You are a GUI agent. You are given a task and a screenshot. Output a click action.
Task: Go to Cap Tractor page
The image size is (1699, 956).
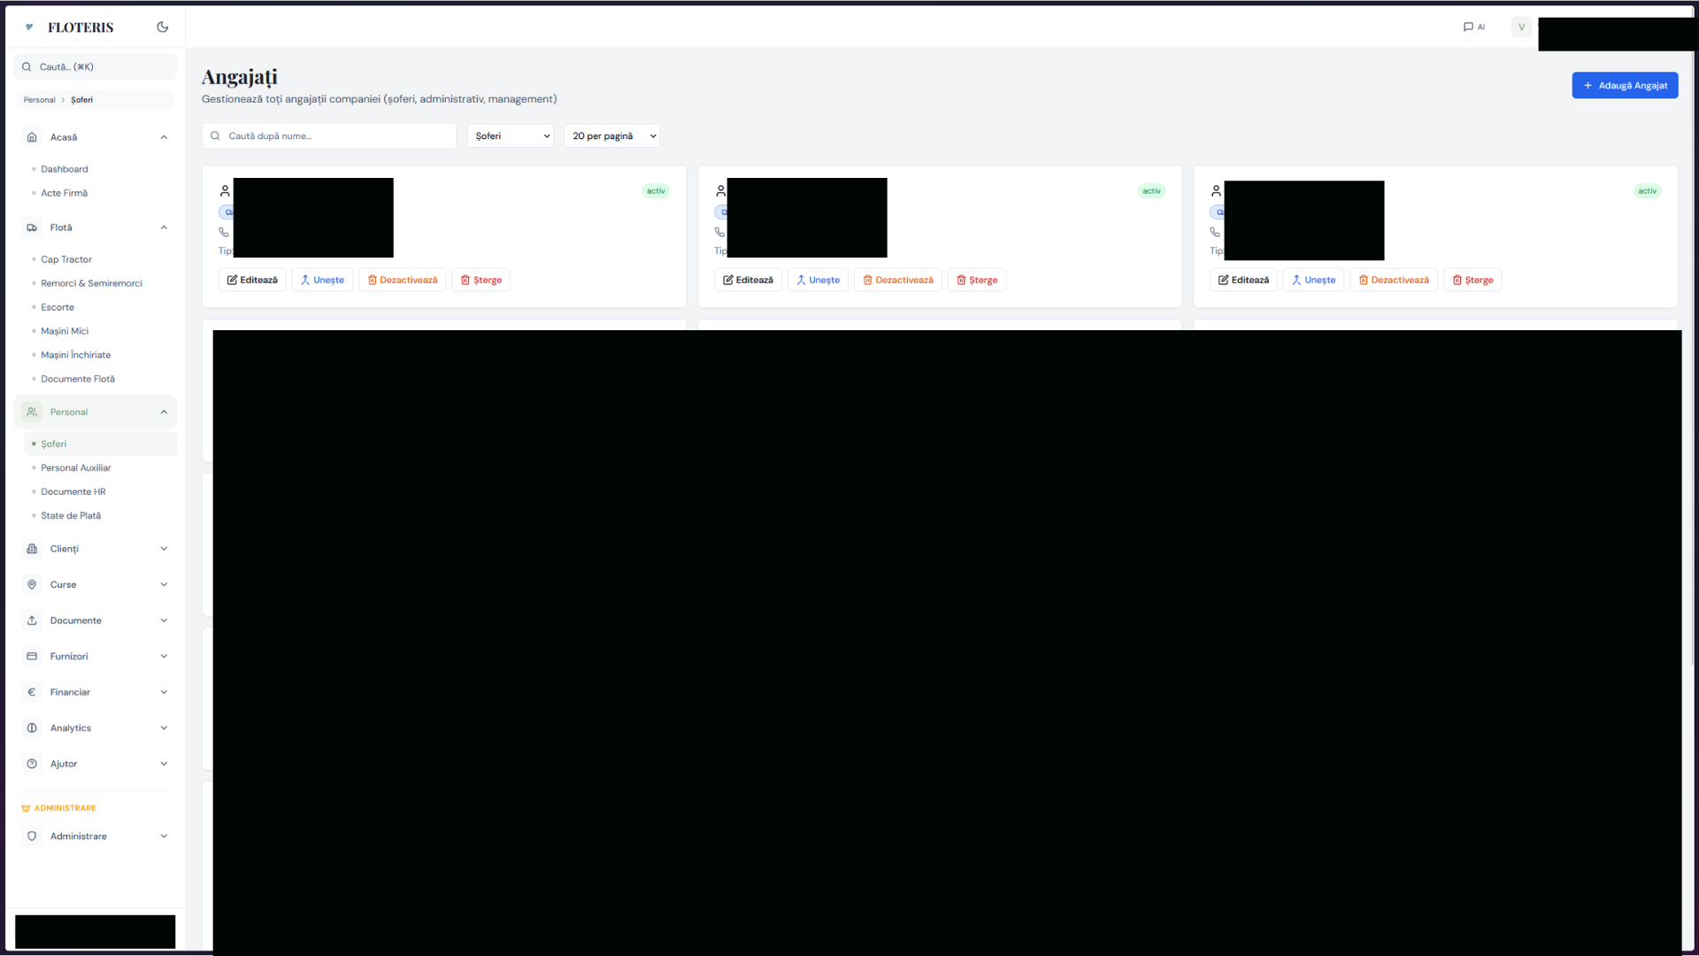point(66,259)
